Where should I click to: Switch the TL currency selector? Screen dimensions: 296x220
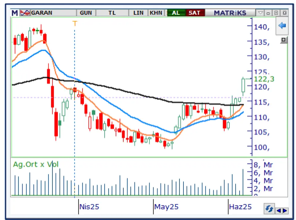coord(112,13)
